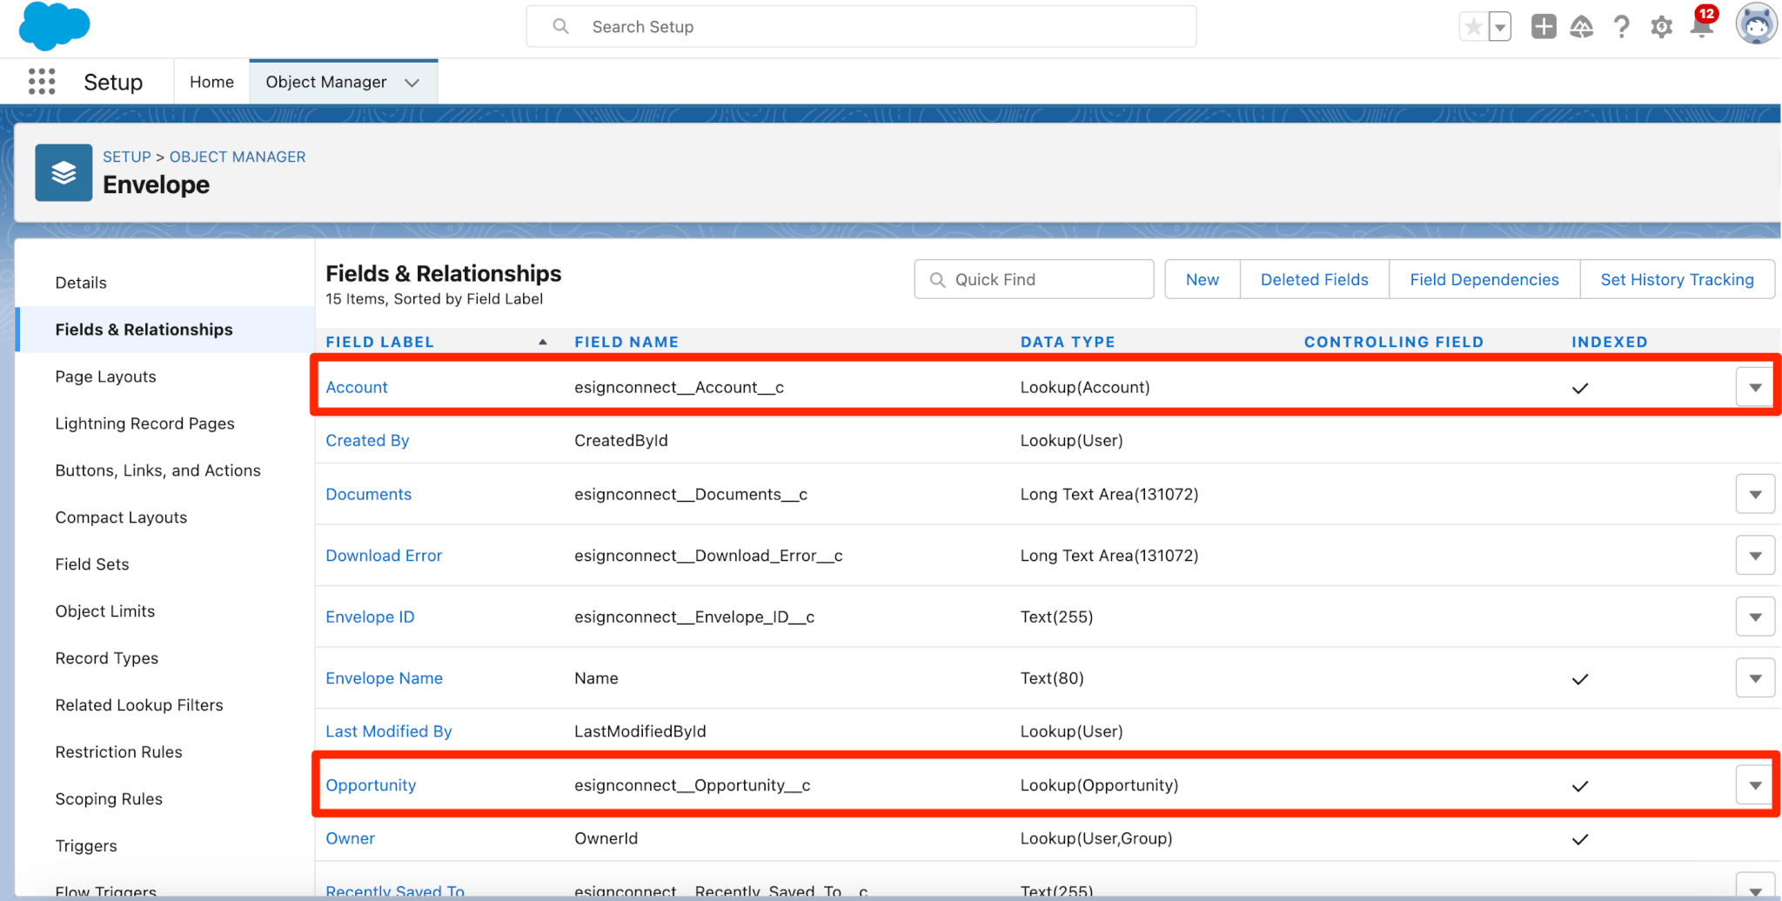Viewport: 1782px width, 901px height.
Task: Open the App Launcher dots grid
Action: coord(42,82)
